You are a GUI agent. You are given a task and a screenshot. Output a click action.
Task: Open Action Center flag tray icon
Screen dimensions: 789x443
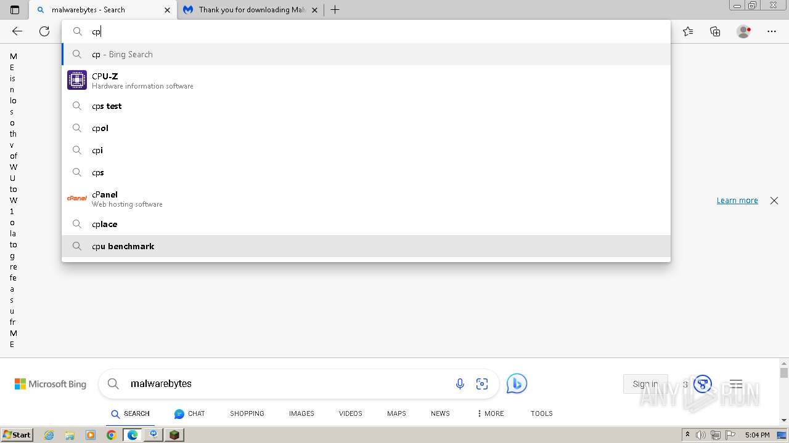[730, 435]
